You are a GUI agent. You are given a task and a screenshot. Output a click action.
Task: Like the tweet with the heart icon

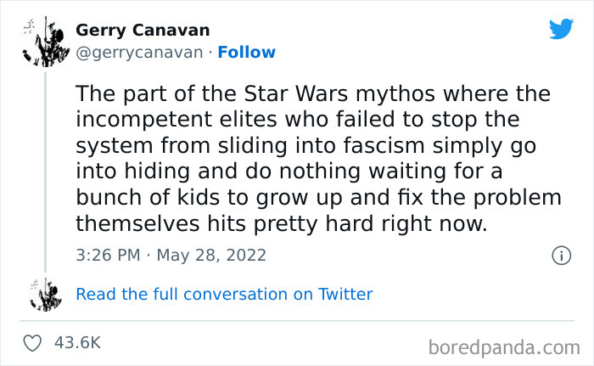(x=34, y=343)
